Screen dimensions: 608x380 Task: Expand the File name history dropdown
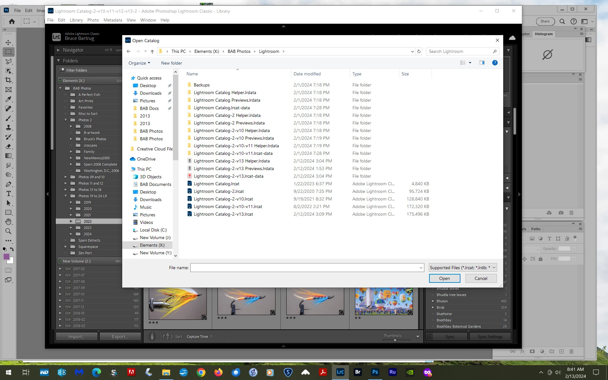pyautogui.click(x=421, y=268)
